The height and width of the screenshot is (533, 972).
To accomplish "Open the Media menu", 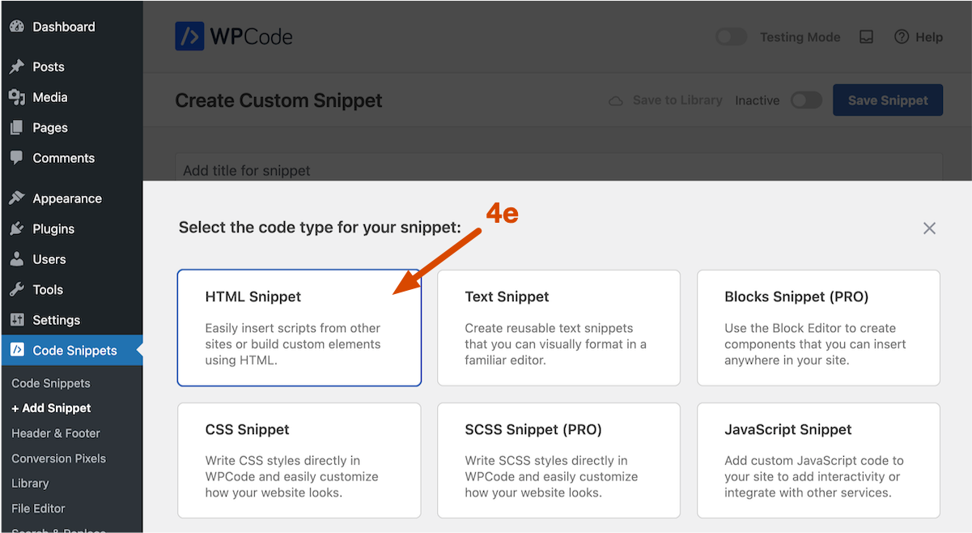I will tap(50, 97).
